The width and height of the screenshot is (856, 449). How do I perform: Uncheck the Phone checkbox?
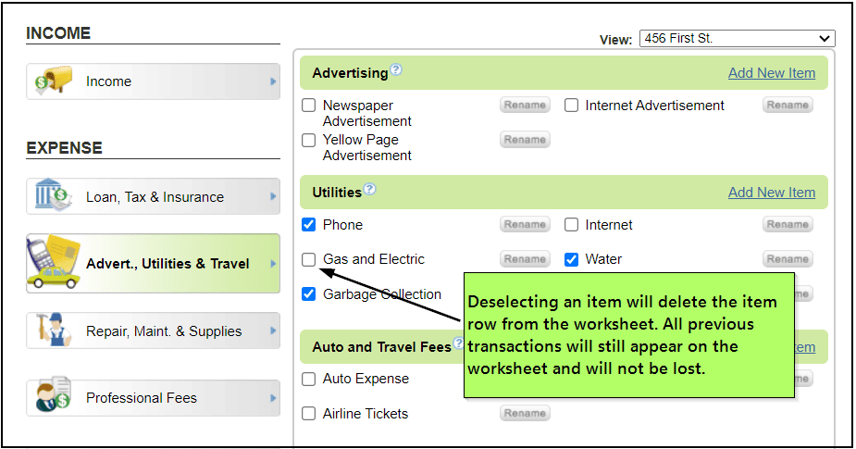coord(309,225)
